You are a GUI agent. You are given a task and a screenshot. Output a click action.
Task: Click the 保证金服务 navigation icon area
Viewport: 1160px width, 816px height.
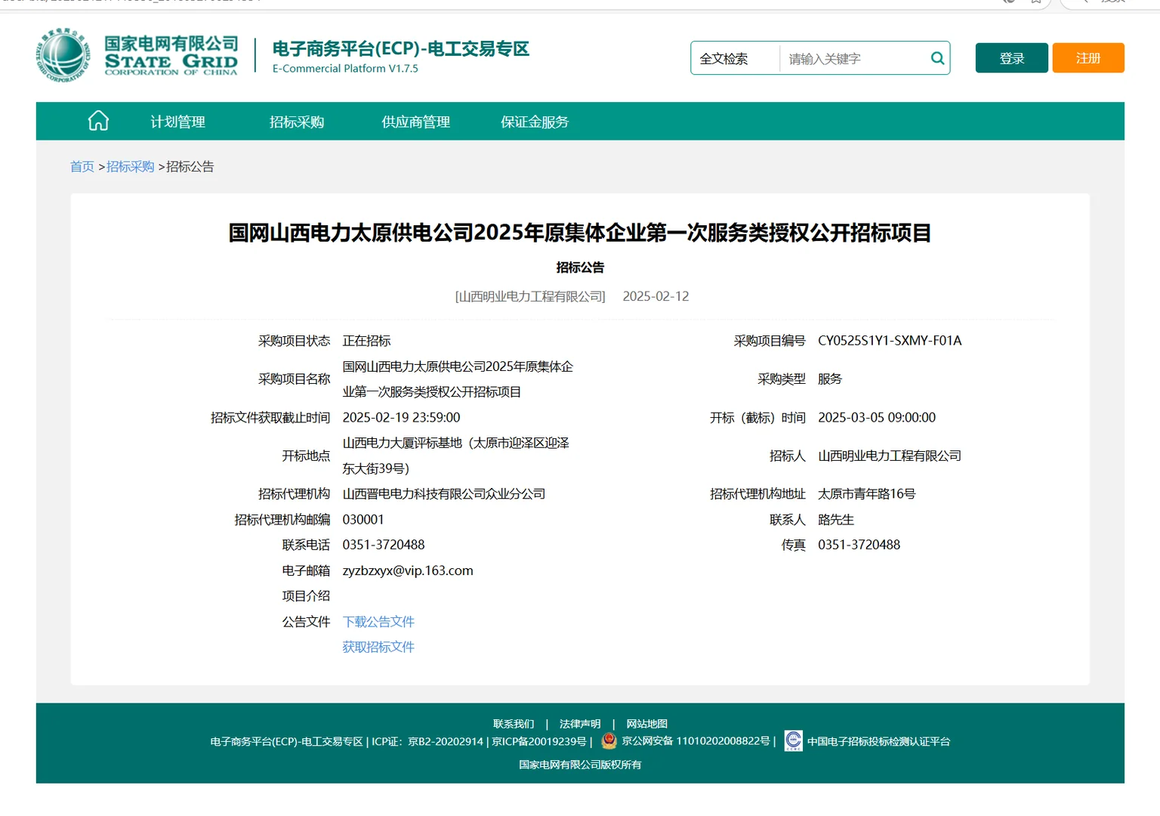point(534,122)
